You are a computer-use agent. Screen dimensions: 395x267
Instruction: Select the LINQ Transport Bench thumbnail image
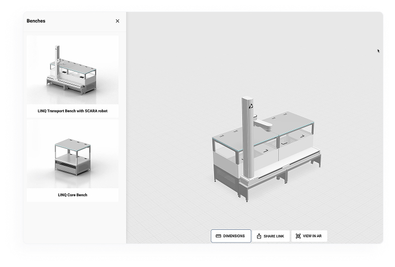click(72, 70)
